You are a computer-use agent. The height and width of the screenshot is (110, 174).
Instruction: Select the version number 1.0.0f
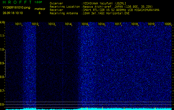click(38, 2)
